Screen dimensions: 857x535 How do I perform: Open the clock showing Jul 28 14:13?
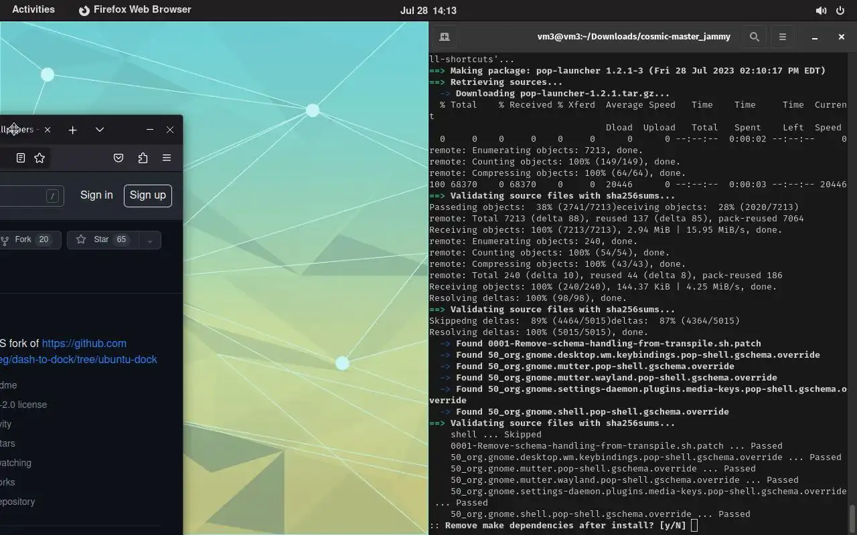click(x=428, y=10)
